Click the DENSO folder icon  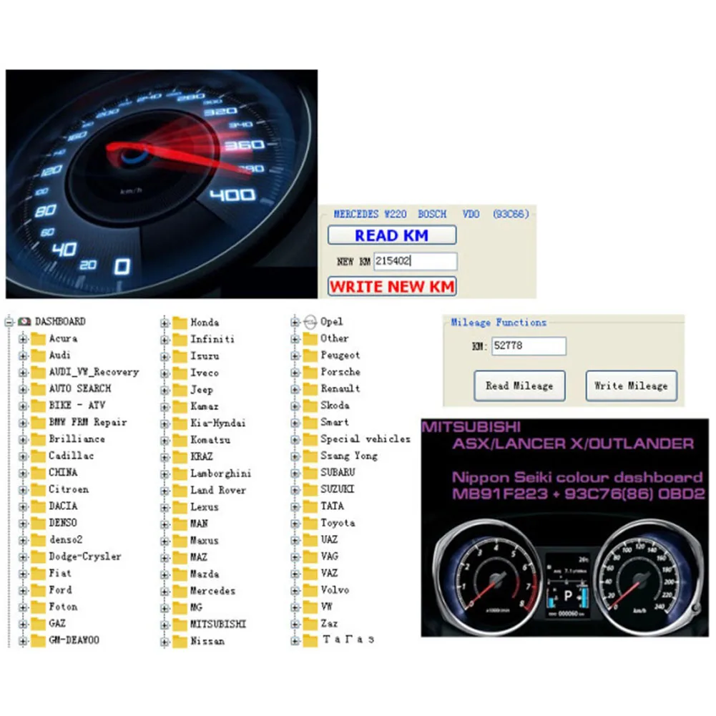(38, 524)
